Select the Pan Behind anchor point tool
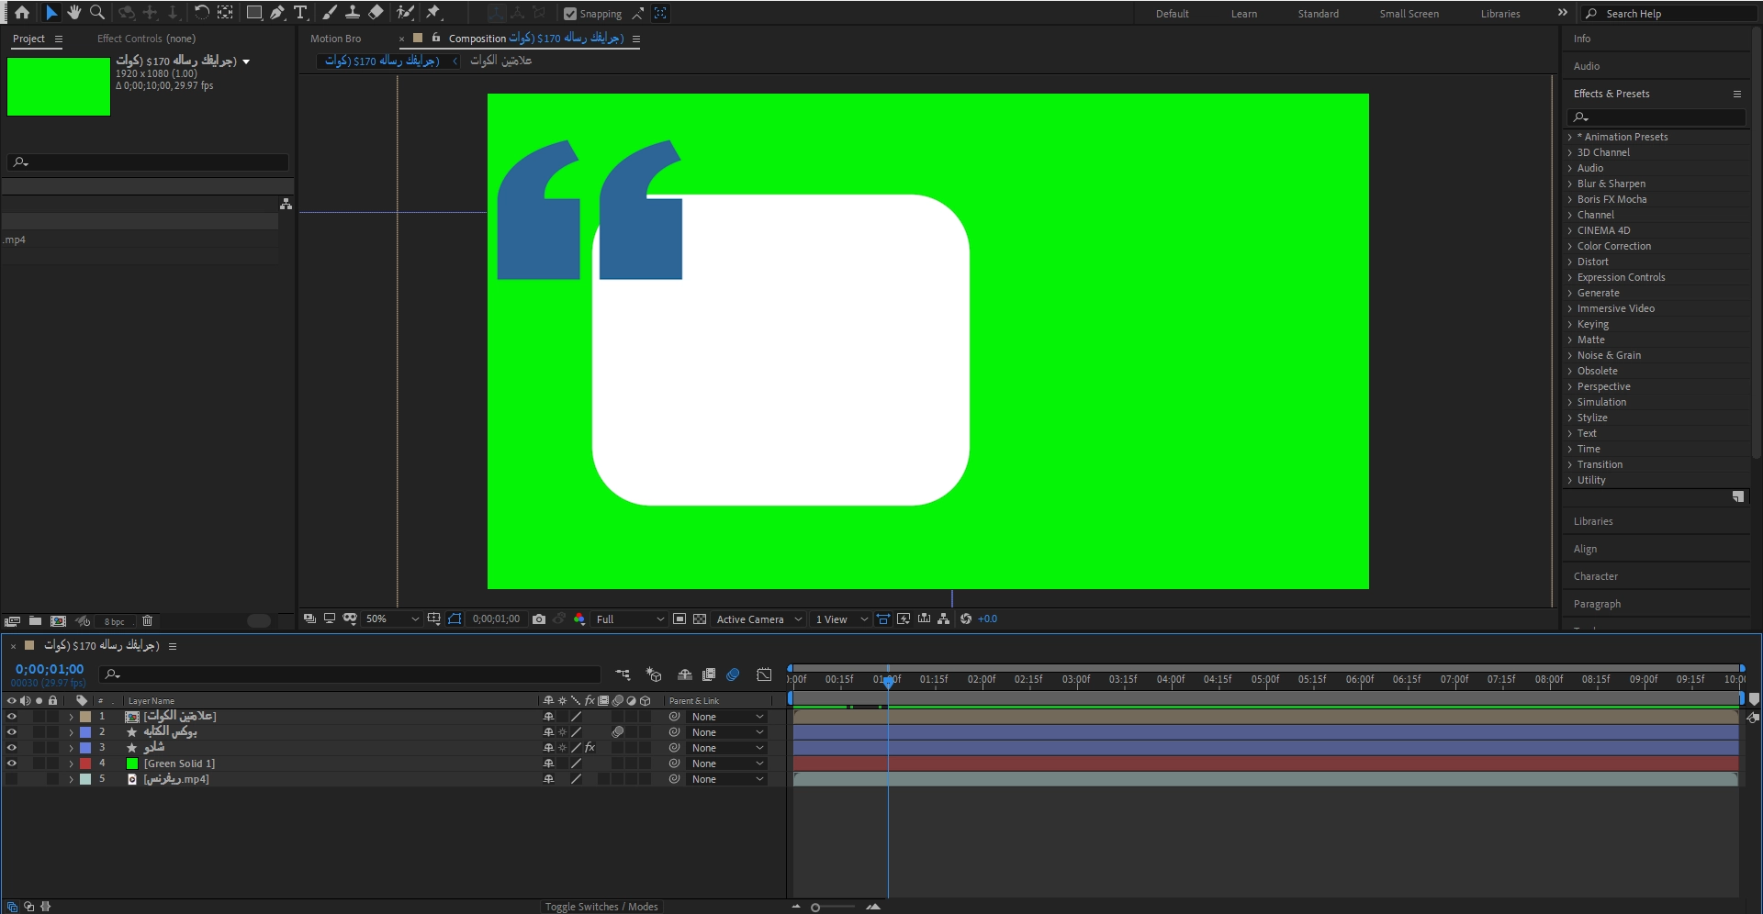1763x914 pixels. pyautogui.click(x=225, y=13)
